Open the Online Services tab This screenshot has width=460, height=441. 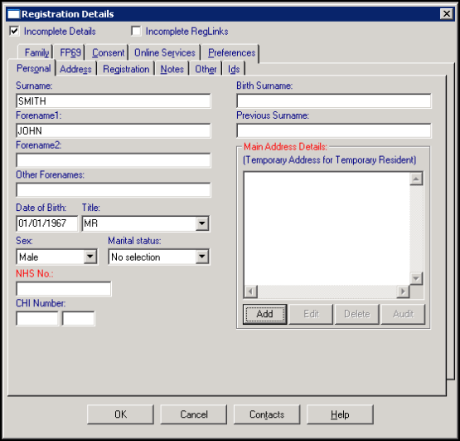click(x=165, y=53)
